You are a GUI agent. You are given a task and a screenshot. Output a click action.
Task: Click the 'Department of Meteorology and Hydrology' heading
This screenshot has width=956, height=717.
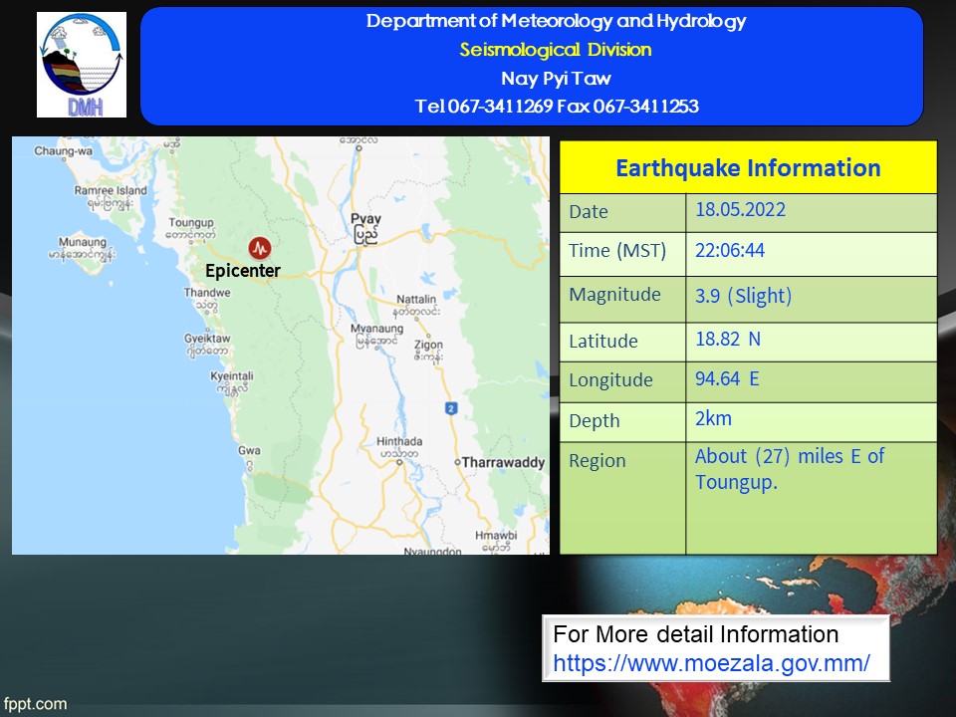(556, 21)
